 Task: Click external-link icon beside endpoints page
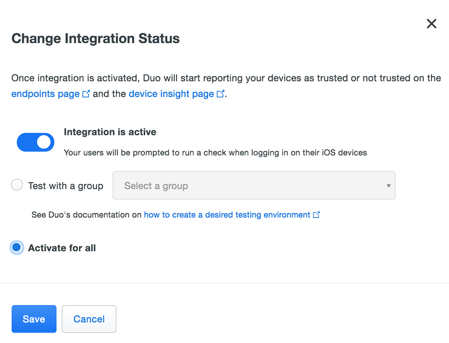coord(86,94)
